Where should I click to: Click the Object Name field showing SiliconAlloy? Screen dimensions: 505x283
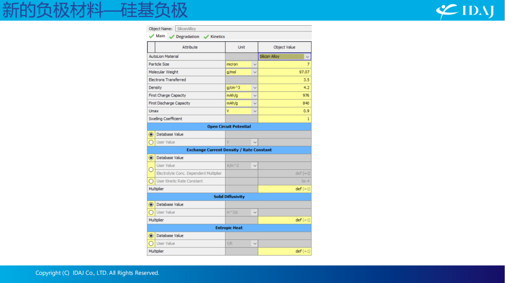pos(244,28)
